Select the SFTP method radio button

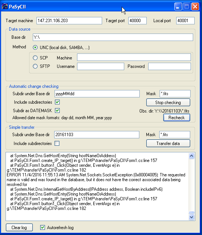coord(35,66)
